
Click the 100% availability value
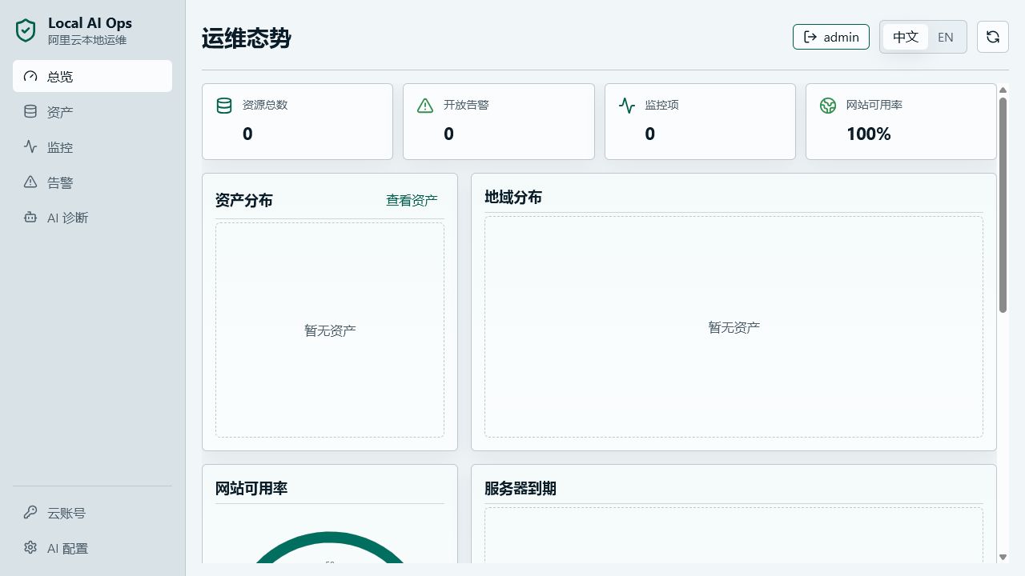[x=869, y=134]
